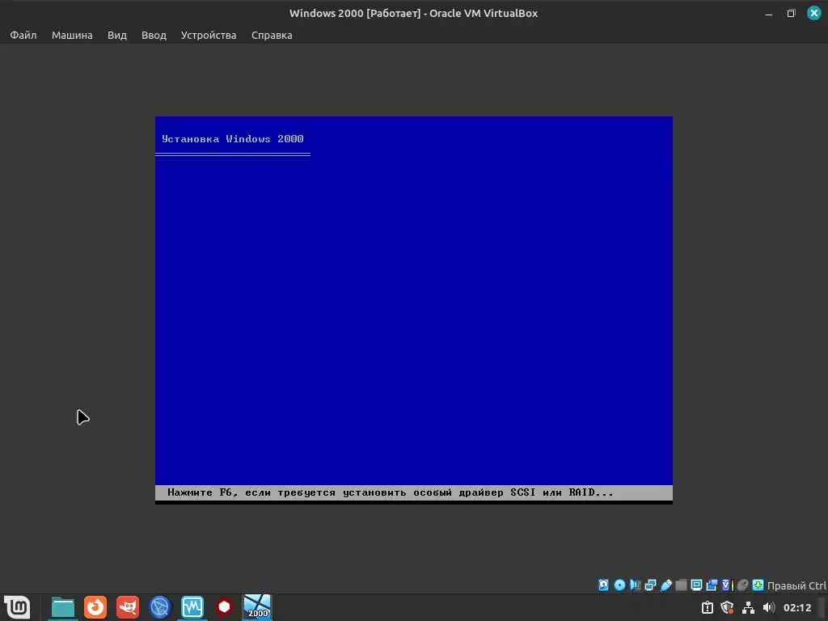Open the Справка menu

272,35
